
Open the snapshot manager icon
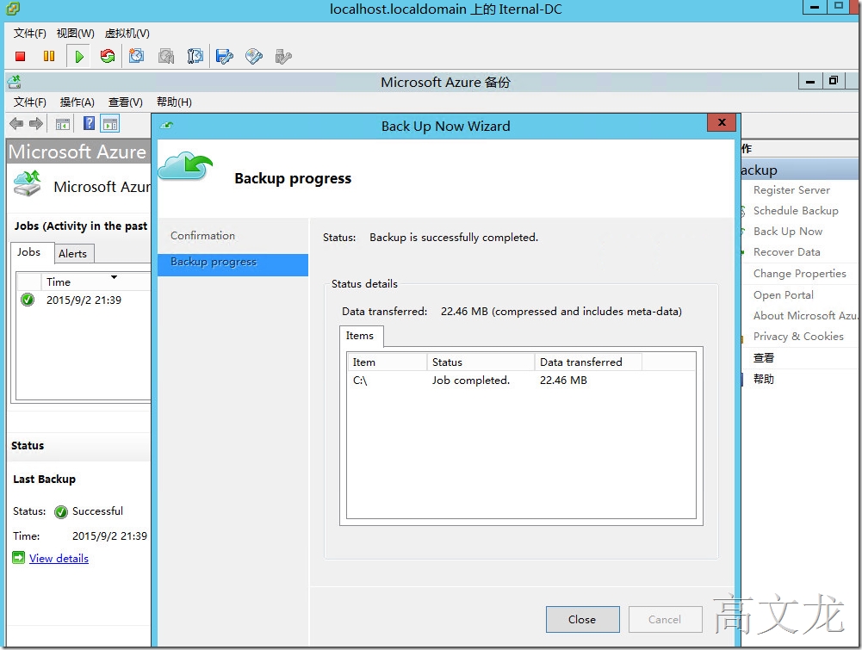(x=195, y=56)
